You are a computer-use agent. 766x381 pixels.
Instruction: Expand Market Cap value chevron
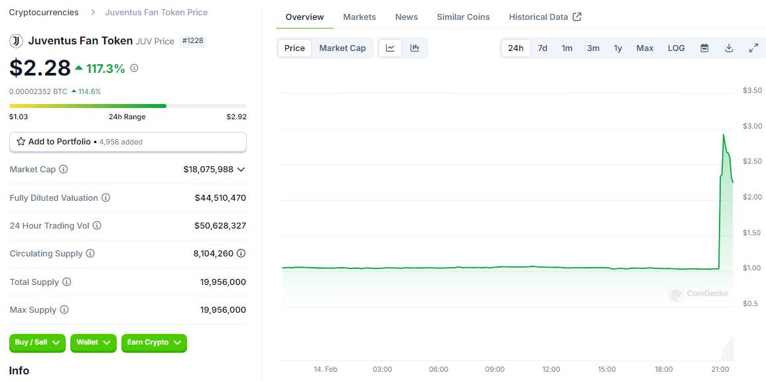pyautogui.click(x=241, y=169)
